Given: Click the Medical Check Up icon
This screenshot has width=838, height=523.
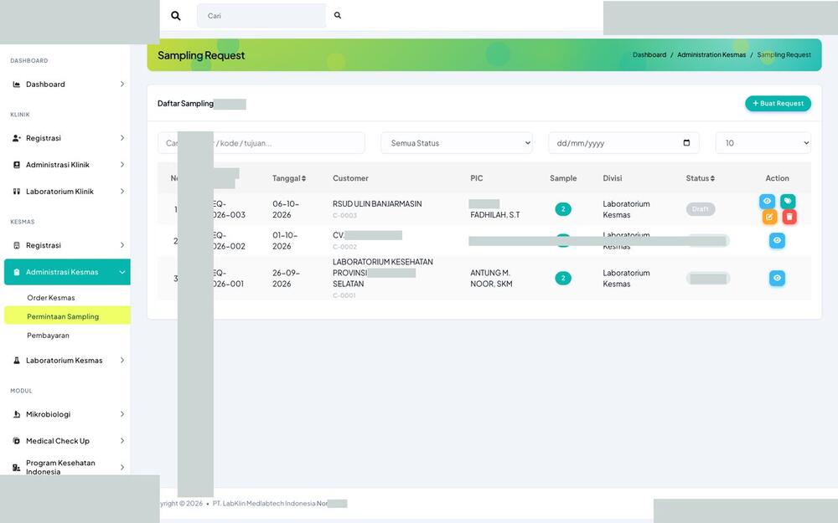Looking at the screenshot, I should pos(17,441).
